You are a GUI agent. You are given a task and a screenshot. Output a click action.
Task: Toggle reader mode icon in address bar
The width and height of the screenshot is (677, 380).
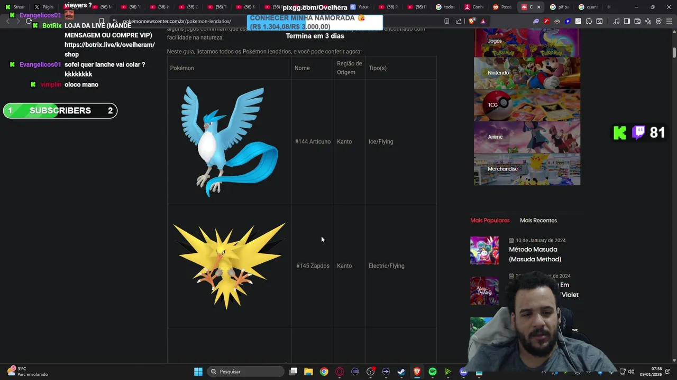click(x=446, y=21)
